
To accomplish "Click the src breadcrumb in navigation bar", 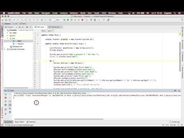I will 15,24.
